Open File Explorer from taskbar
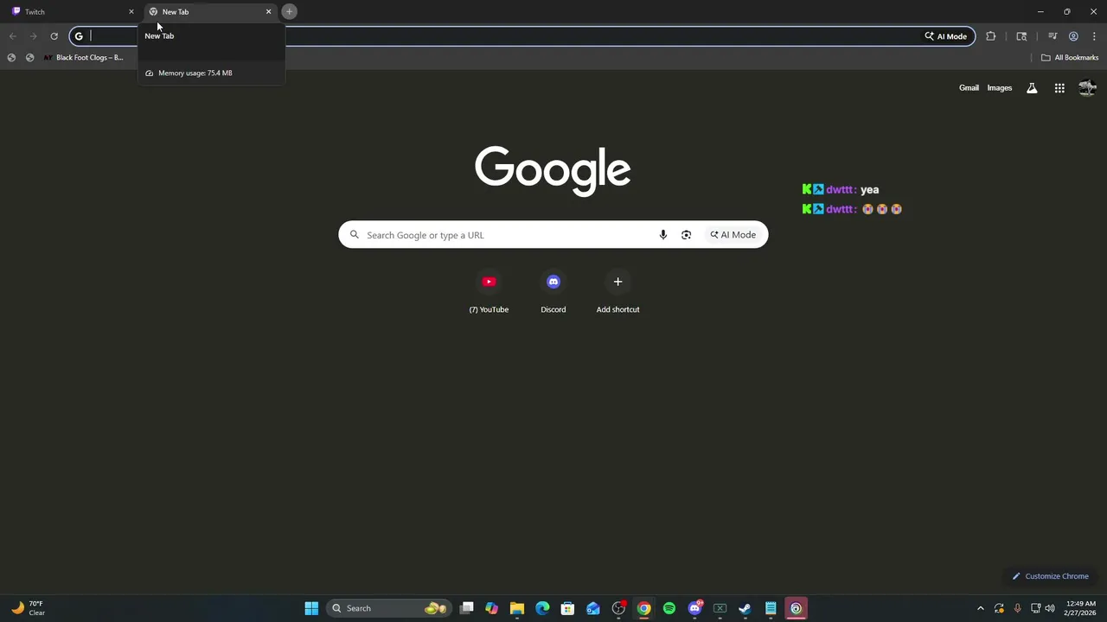The height and width of the screenshot is (622, 1107). click(x=517, y=608)
